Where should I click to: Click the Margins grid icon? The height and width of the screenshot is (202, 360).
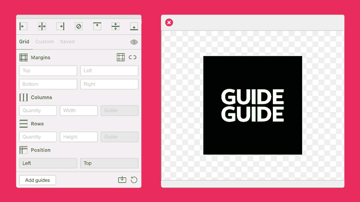click(24, 57)
